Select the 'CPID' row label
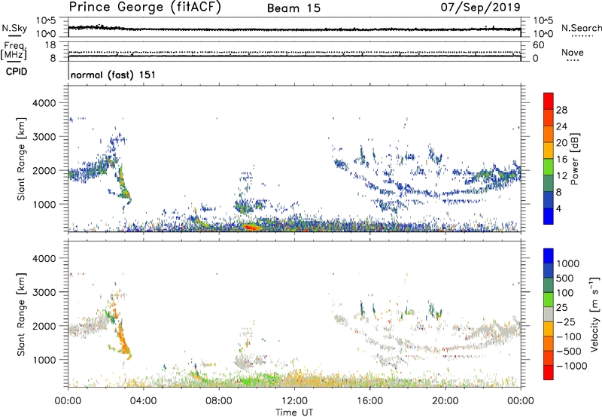The image size is (602, 417). [17, 72]
